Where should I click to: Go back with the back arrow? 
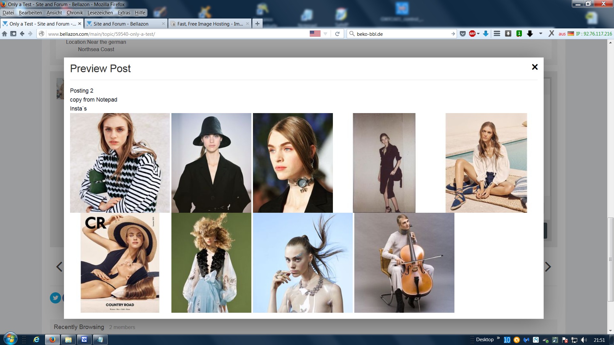22,34
